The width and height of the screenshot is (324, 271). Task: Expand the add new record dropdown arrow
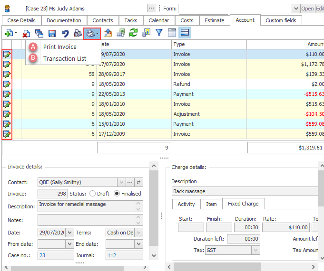[16, 33]
